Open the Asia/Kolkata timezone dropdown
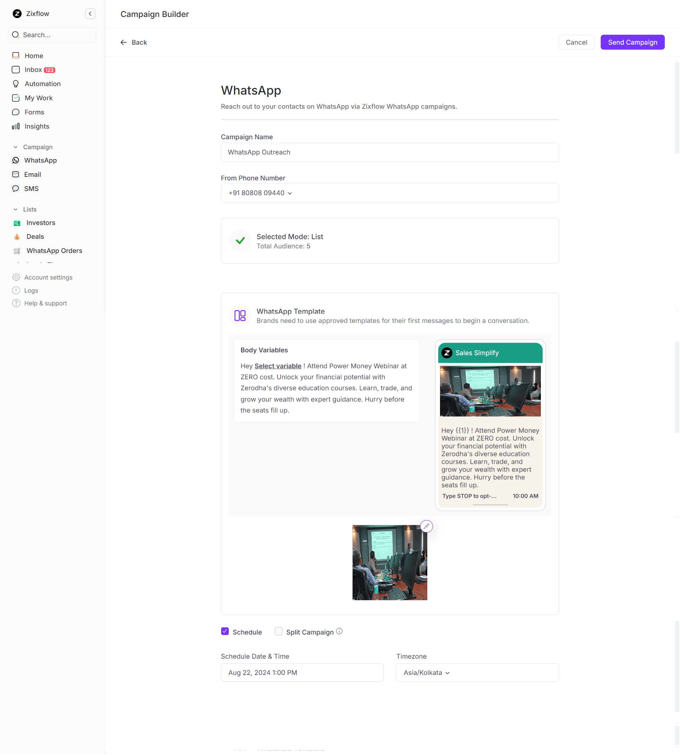 pos(426,672)
